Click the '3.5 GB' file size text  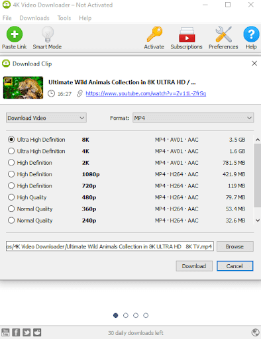click(x=237, y=140)
